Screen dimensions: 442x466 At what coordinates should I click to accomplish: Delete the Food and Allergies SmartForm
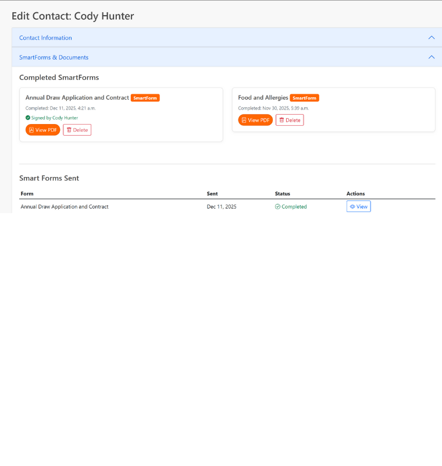coord(290,119)
